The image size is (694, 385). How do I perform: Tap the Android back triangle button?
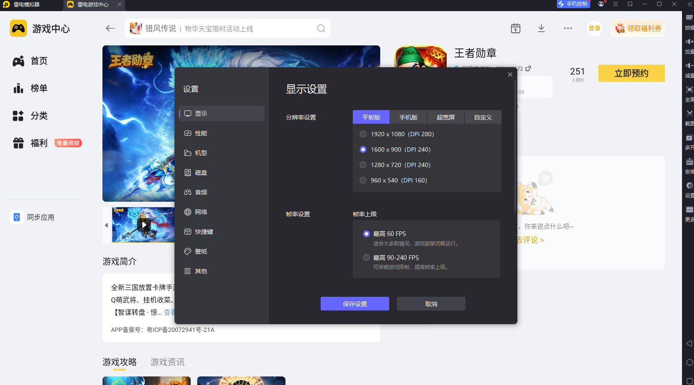click(689, 343)
